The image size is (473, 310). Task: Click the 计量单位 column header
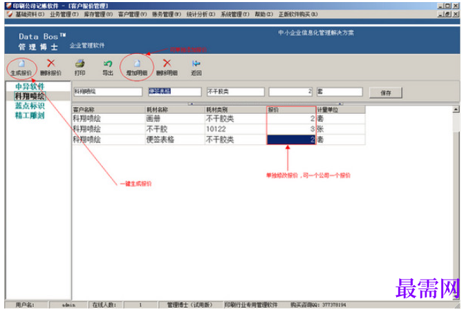pyautogui.click(x=340, y=110)
